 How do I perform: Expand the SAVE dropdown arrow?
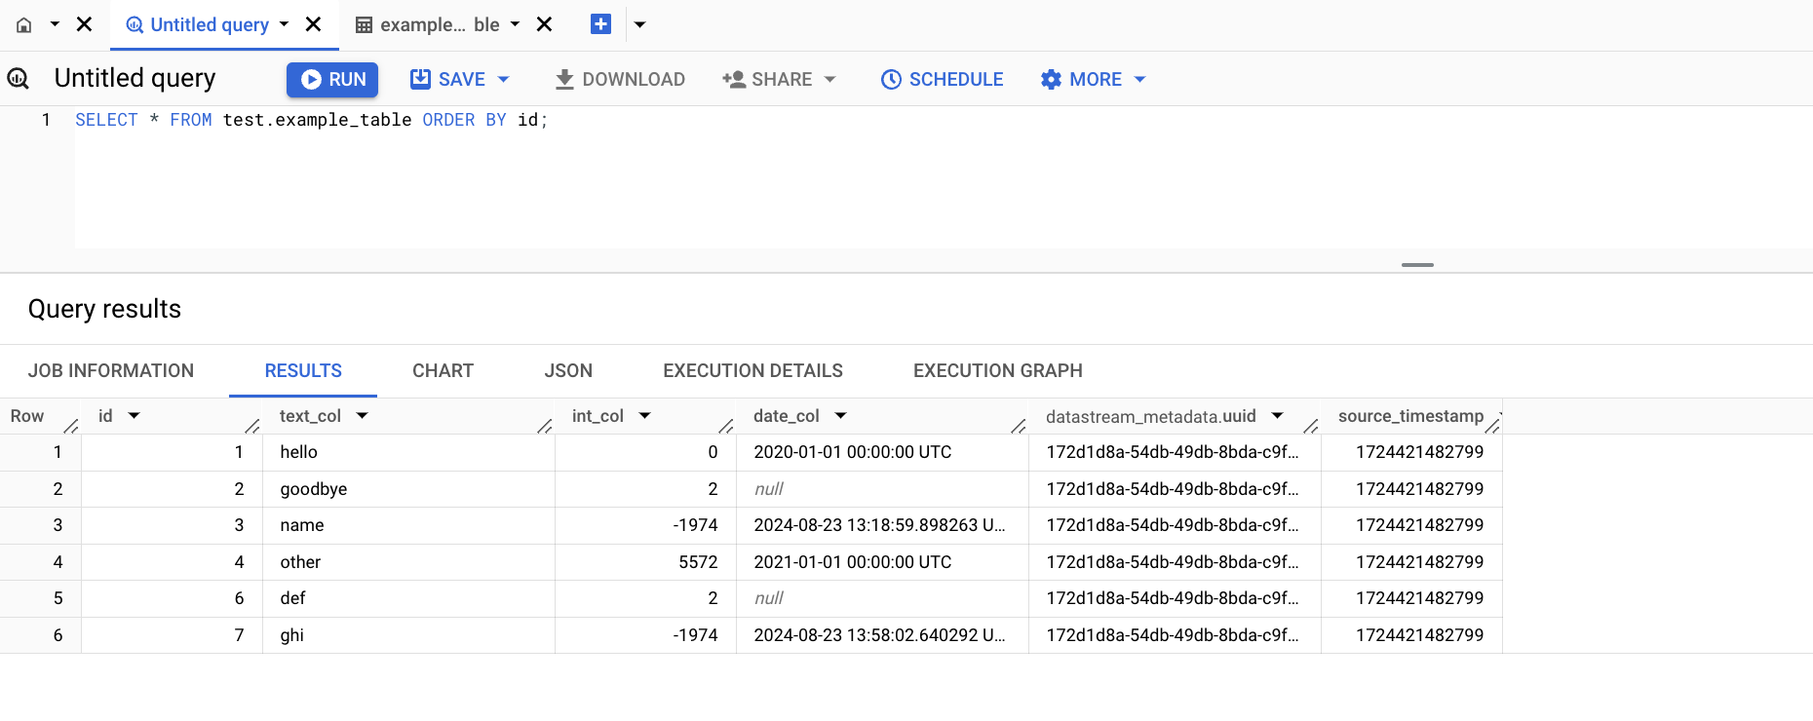[504, 79]
